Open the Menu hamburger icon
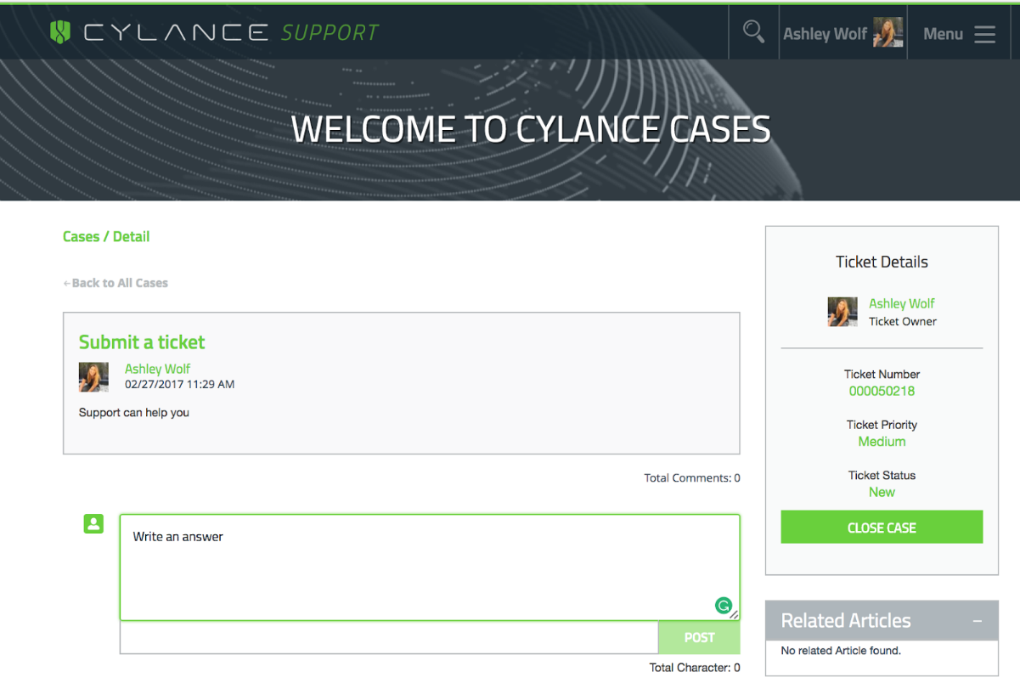Image resolution: width=1020 pixels, height=700 pixels. (x=984, y=34)
